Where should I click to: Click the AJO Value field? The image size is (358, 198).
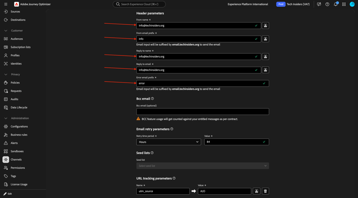[x=225, y=191]
